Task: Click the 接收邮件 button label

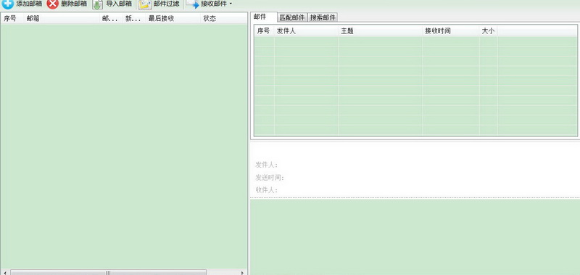Action: click(x=214, y=4)
